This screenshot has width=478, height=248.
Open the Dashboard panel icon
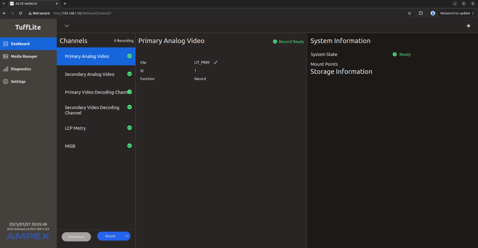pos(6,43)
